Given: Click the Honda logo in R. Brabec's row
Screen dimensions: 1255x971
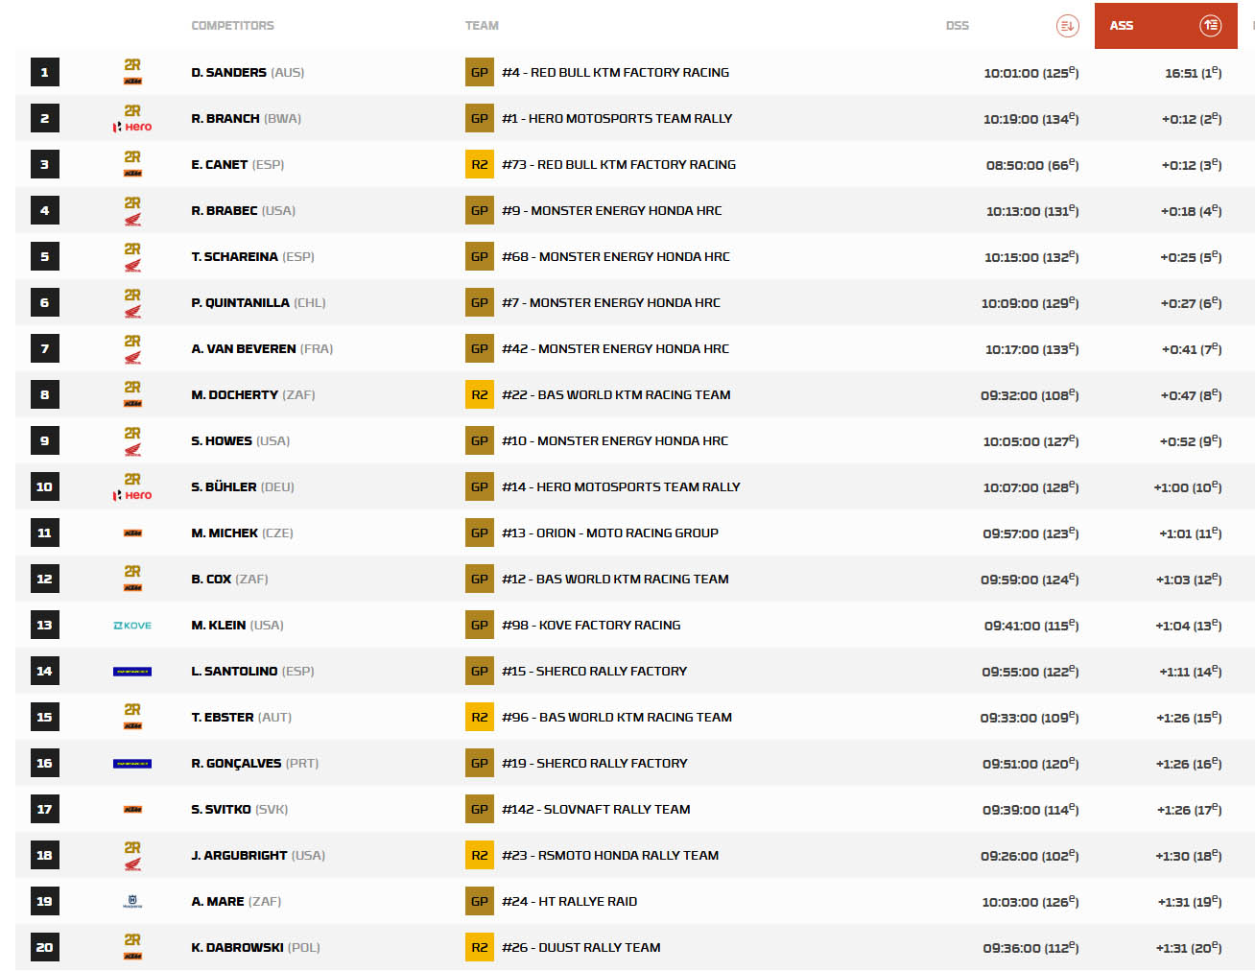Looking at the screenshot, I should [x=132, y=220].
